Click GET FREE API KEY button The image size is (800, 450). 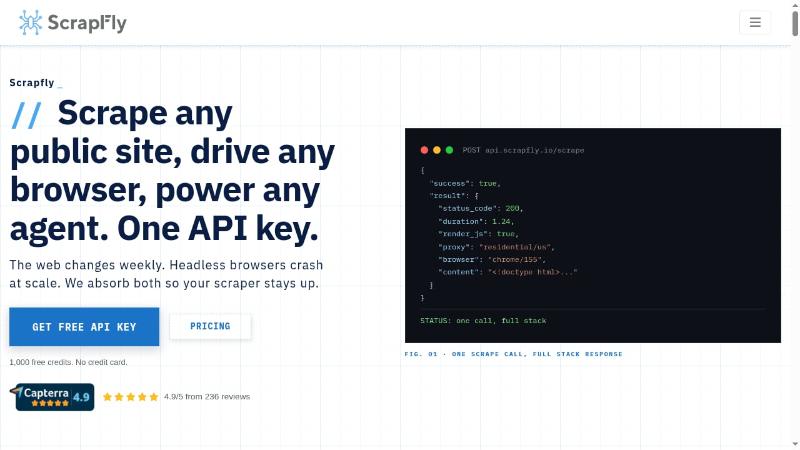pos(84,327)
